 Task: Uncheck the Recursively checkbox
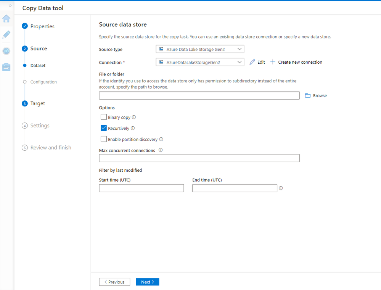point(104,128)
